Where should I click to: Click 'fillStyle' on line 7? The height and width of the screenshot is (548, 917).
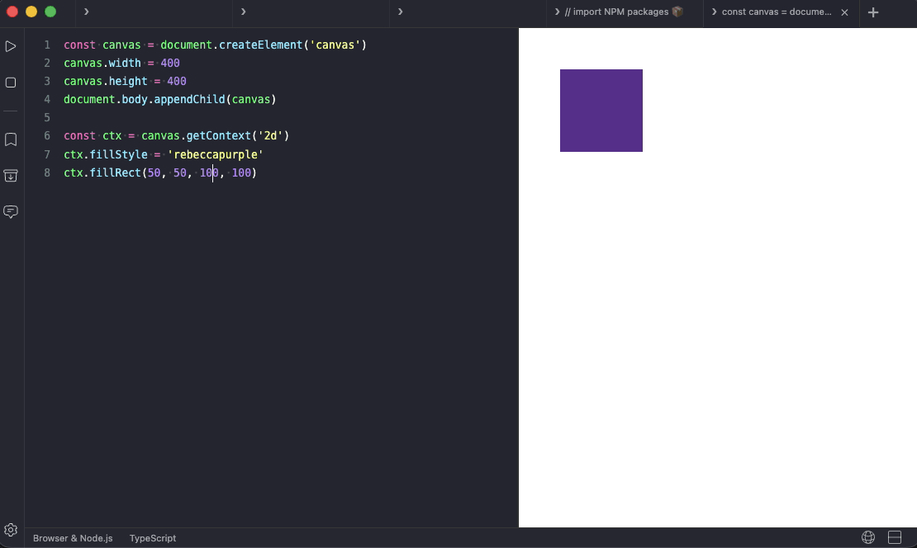119,155
